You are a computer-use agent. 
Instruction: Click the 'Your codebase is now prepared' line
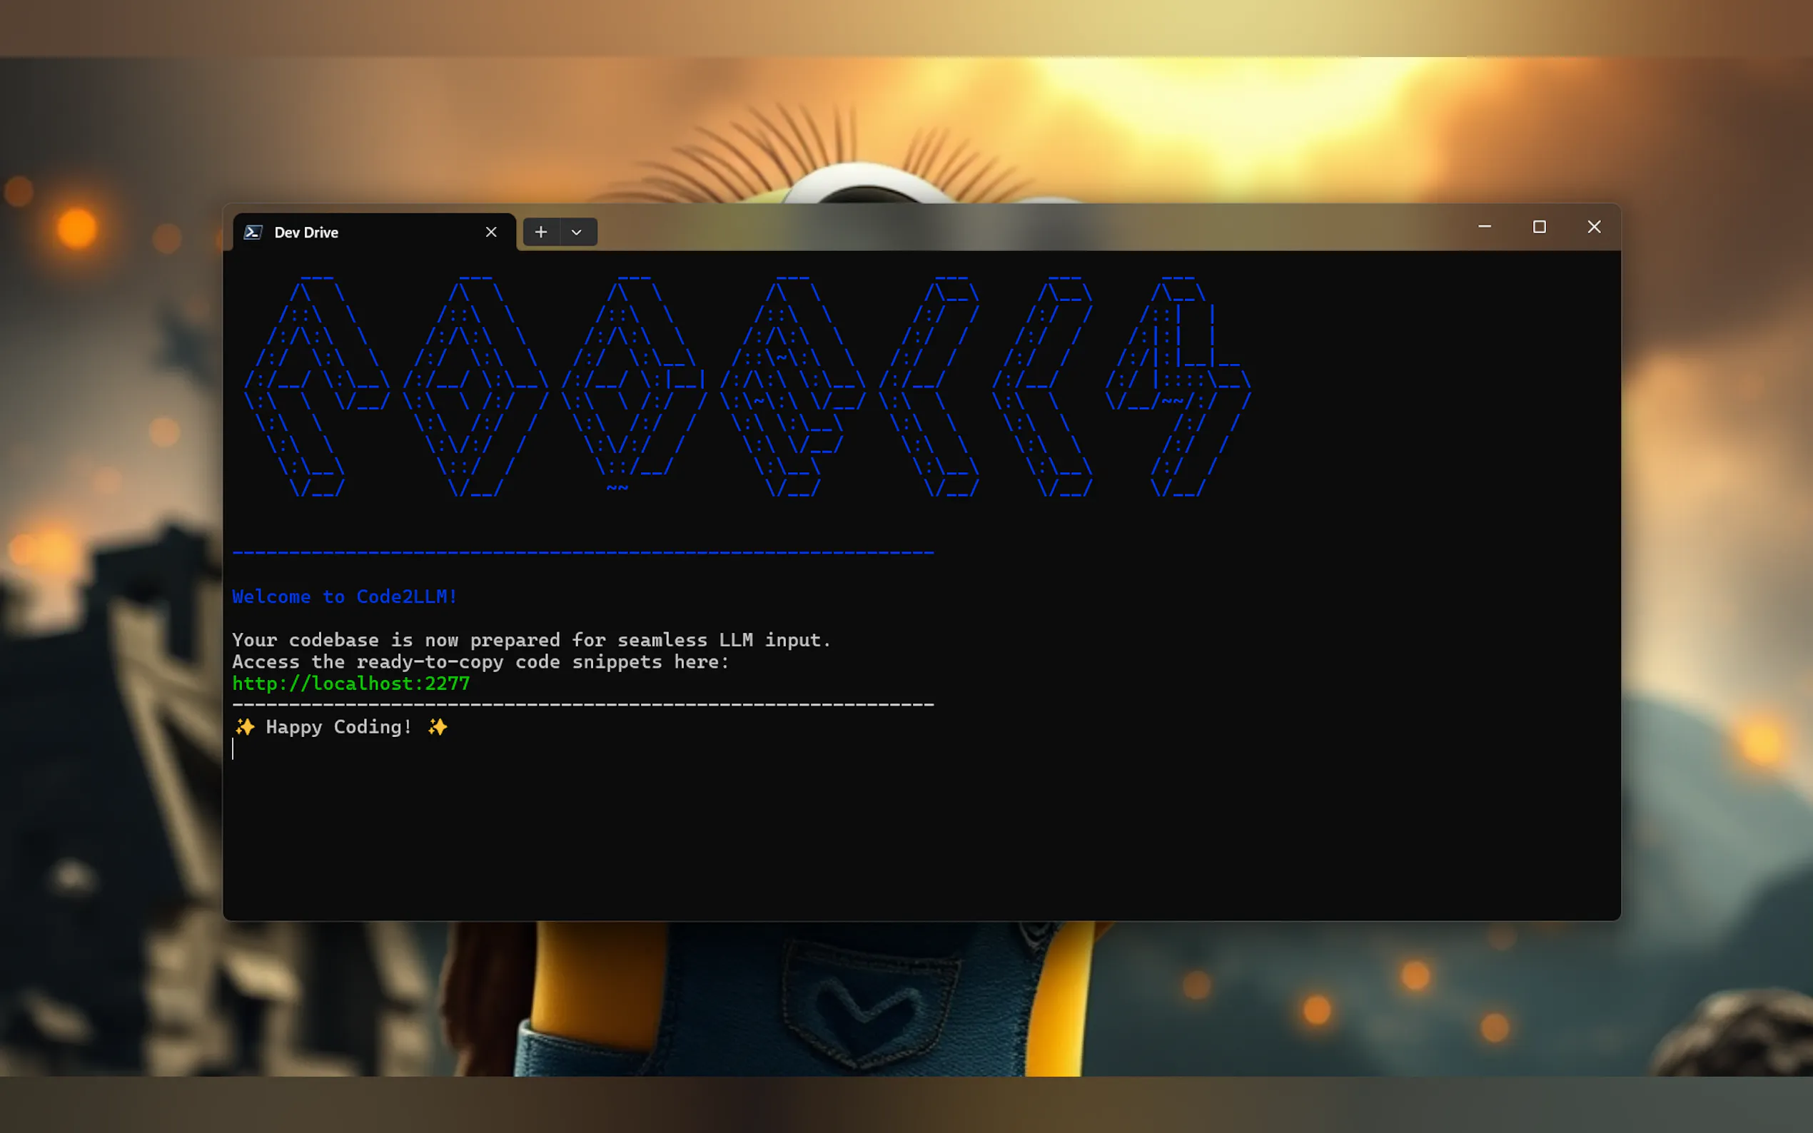[530, 640]
